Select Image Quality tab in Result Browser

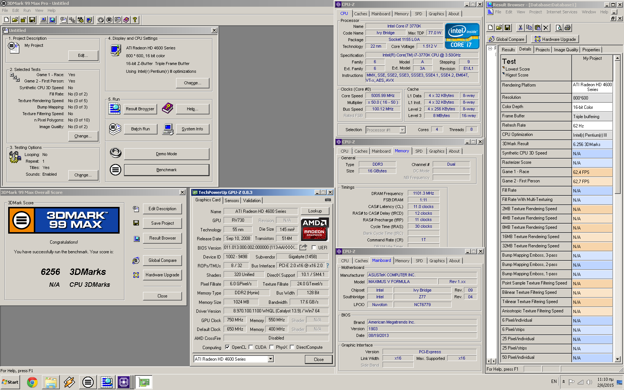pos(566,50)
